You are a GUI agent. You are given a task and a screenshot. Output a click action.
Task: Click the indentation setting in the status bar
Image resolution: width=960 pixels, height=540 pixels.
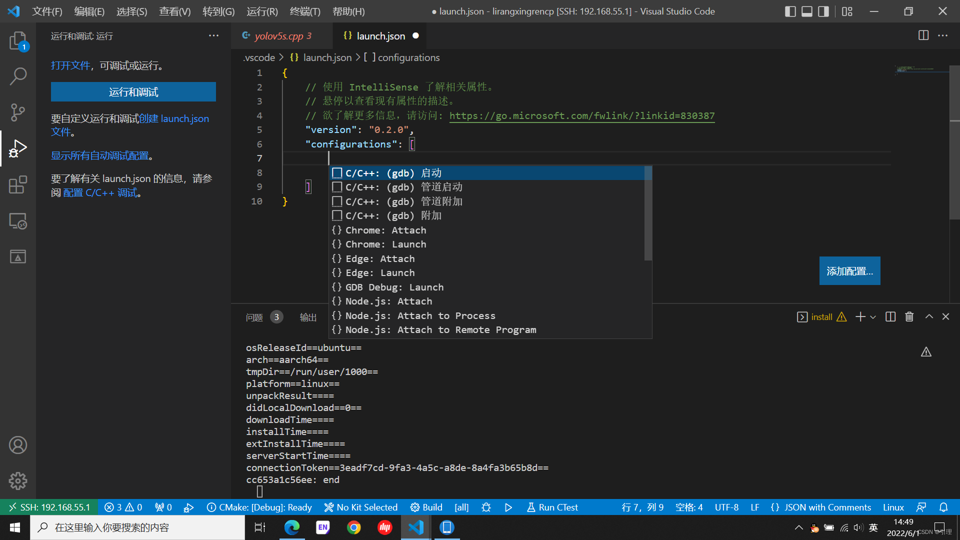tap(689, 507)
